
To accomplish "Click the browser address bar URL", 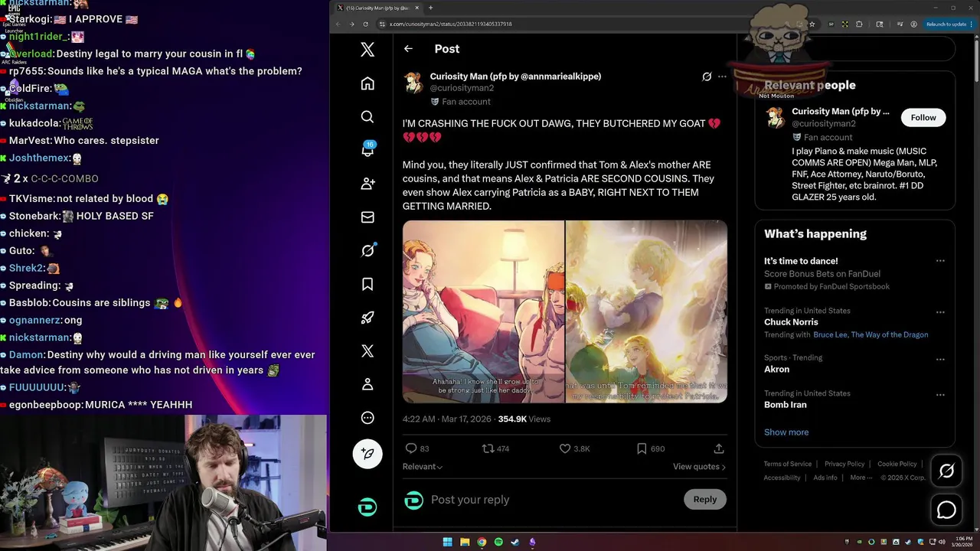I will 450,24.
